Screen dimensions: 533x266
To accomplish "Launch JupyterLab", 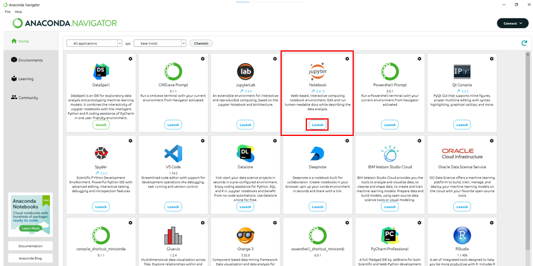I will point(245,125).
